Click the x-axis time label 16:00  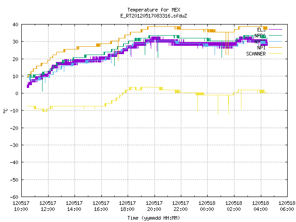[x=101, y=209]
